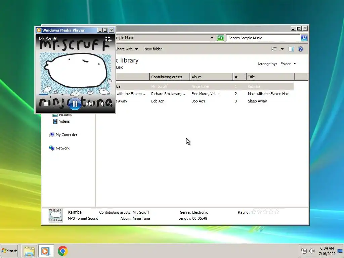The height and width of the screenshot is (258, 344).
Task: Rate Kalimba three stars
Action: (265, 212)
